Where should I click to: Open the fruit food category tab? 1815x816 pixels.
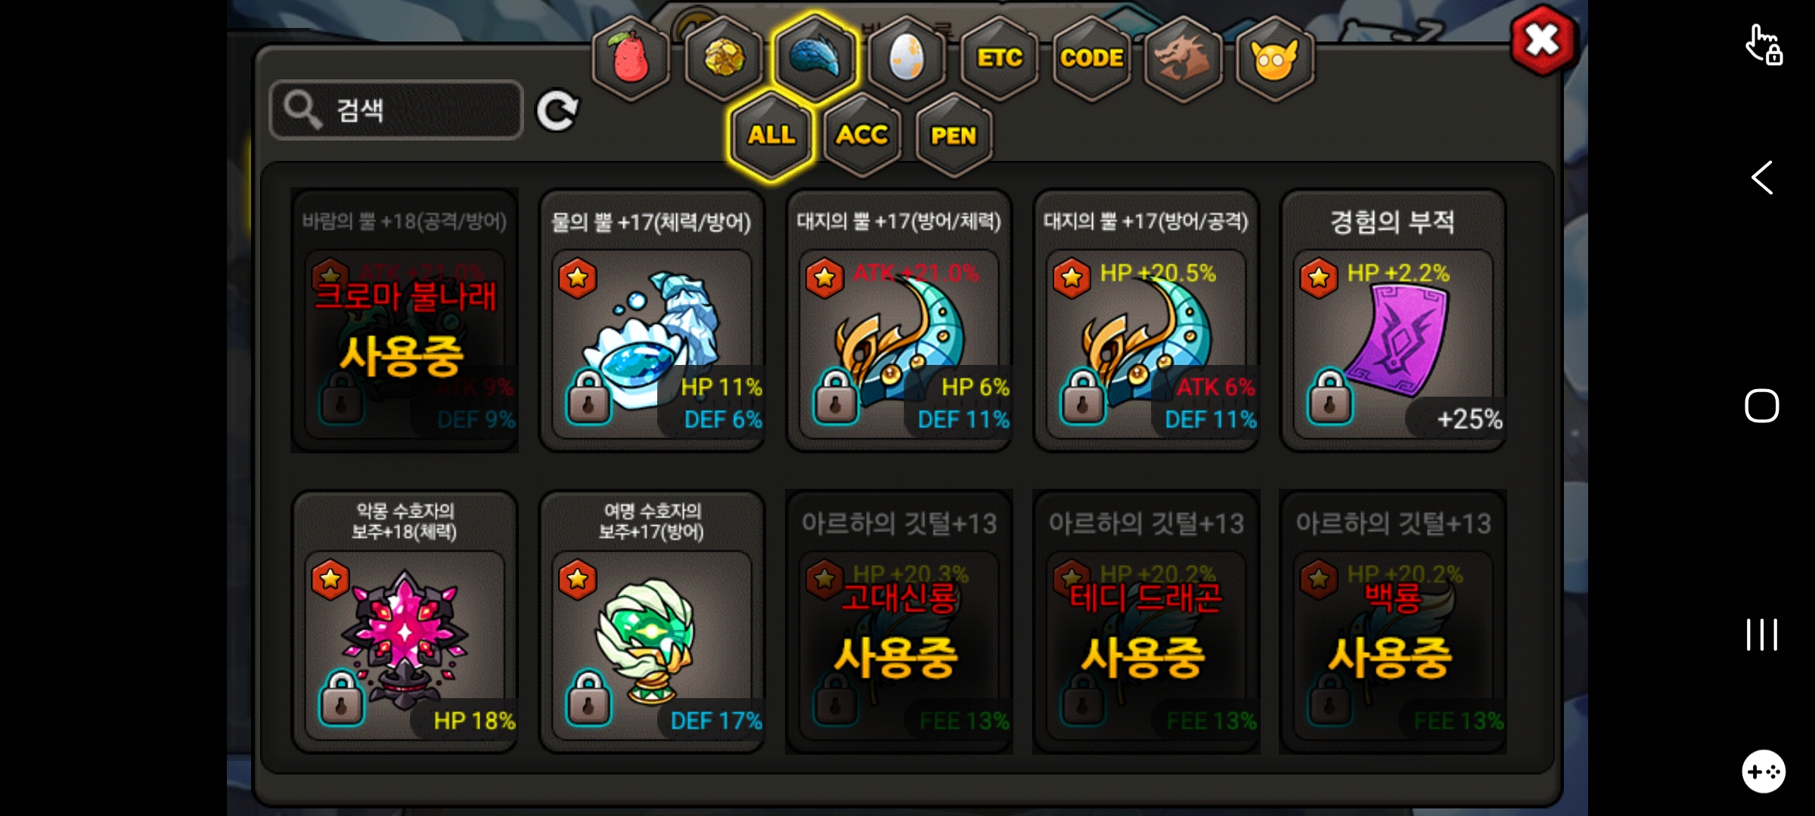pyautogui.click(x=631, y=57)
